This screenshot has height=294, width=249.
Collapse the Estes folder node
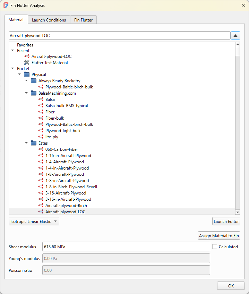26,143
